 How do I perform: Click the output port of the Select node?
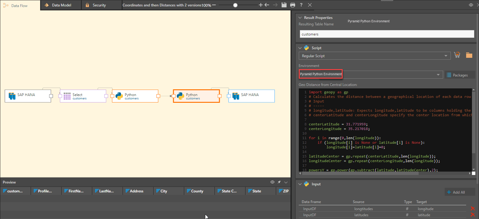[x=106, y=96]
